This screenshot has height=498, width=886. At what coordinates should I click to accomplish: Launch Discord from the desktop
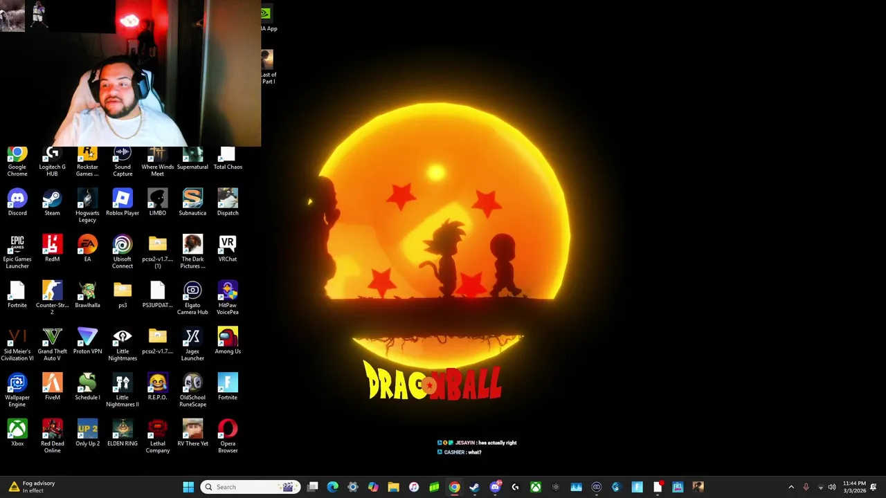17,203
